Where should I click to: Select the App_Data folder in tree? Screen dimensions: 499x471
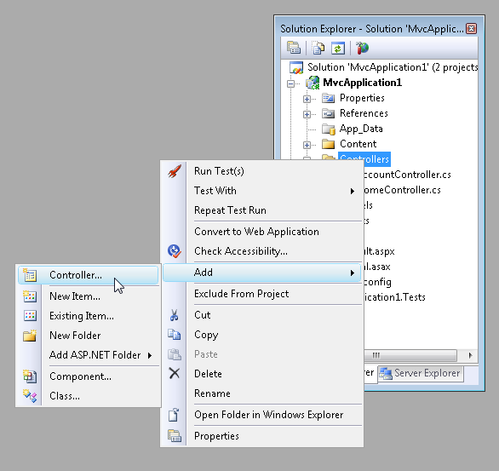pyautogui.click(x=361, y=129)
